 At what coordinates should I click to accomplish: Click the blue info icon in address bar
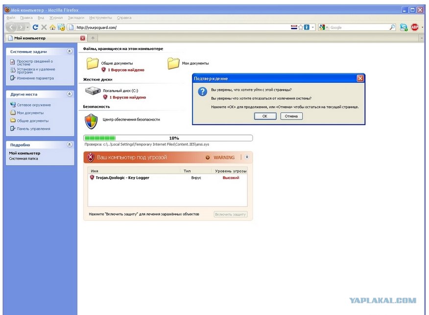coord(307,27)
